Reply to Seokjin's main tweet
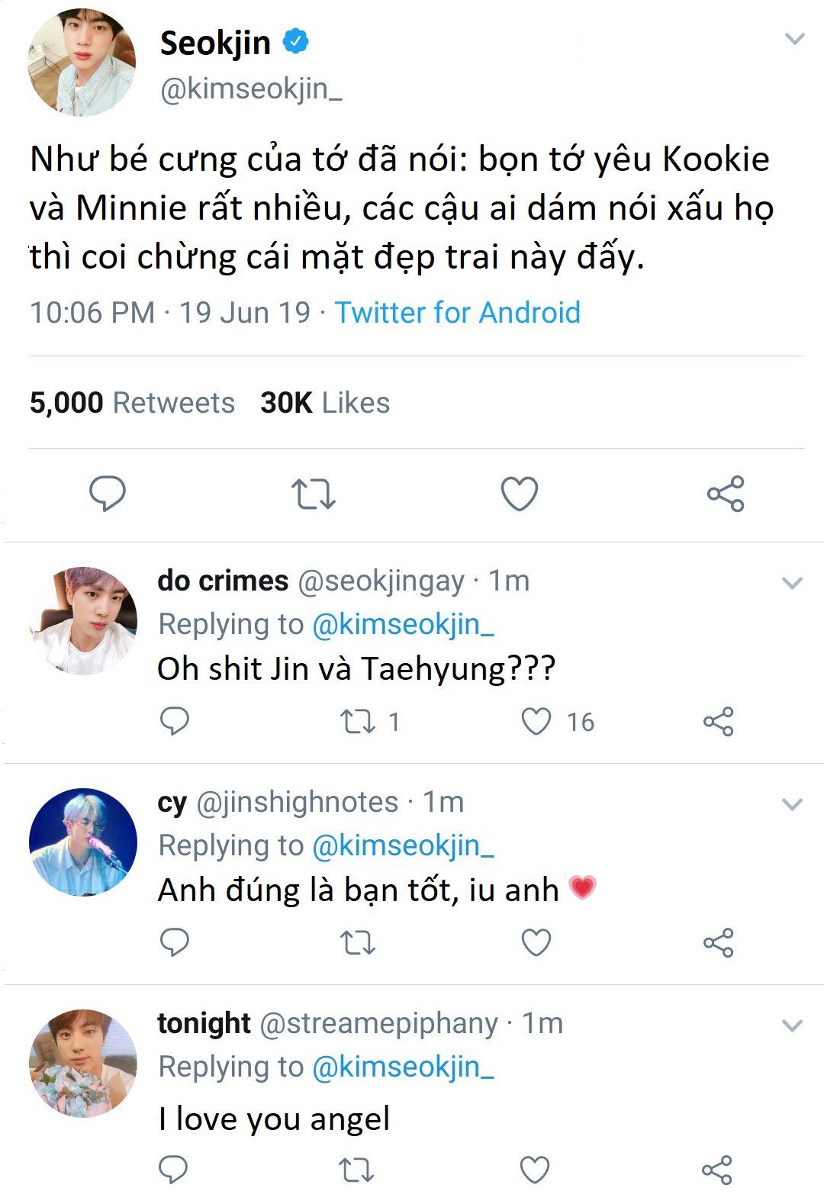824x1204 pixels. coord(108,493)
